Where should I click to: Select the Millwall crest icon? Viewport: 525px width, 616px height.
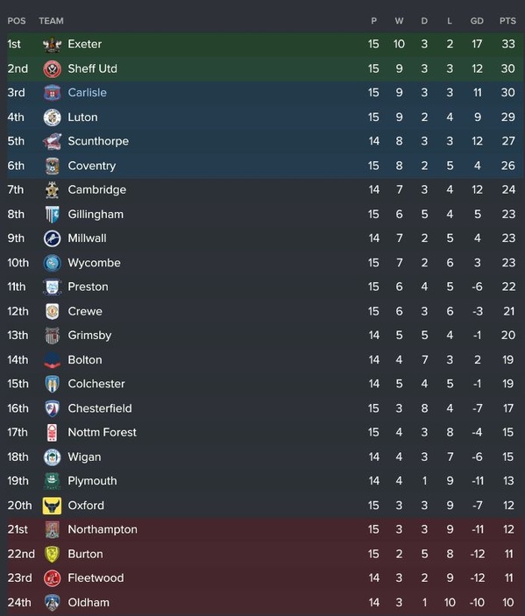coord(52,238)
